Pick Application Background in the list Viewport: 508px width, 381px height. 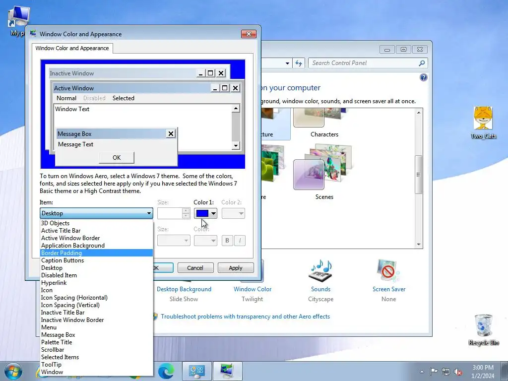click(x=96, y=246)
